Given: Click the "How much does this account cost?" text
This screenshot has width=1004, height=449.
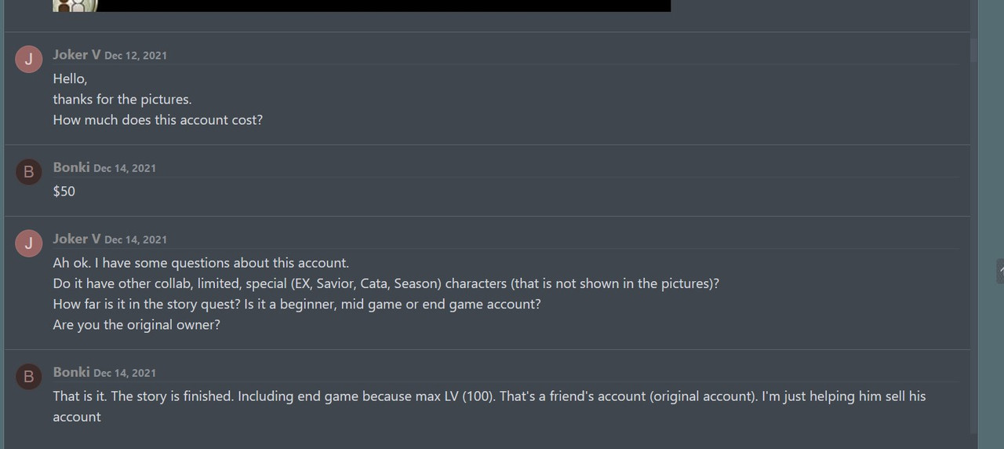Looking at the screenshot, I should (158, 120).
